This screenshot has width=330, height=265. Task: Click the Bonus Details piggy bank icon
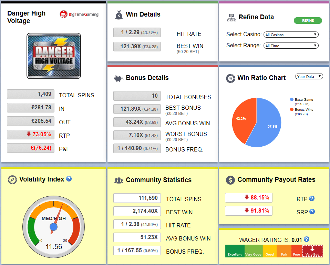pos(118,78)
